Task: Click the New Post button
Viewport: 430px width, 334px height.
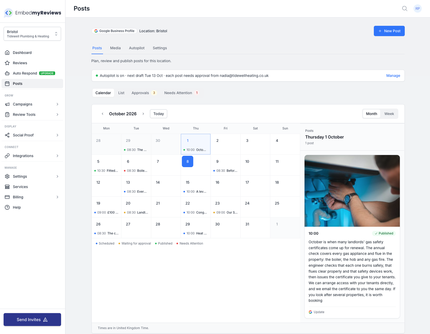Action: [389, 31]
